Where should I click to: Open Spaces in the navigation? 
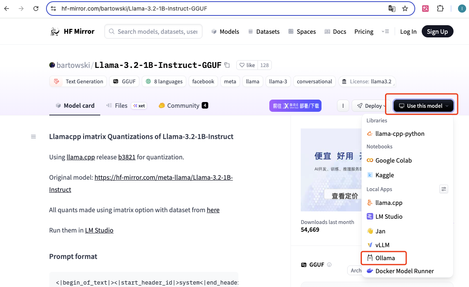(302, 32)
